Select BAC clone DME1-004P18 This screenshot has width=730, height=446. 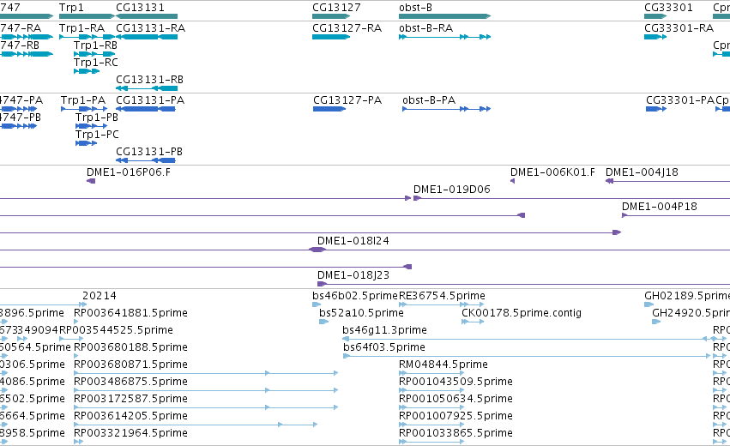tap(676, 215)
